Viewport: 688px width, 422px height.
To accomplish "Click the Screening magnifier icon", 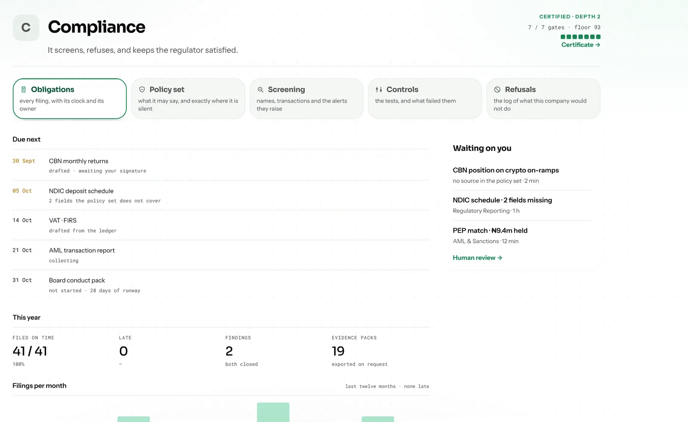I will [260, 90].
